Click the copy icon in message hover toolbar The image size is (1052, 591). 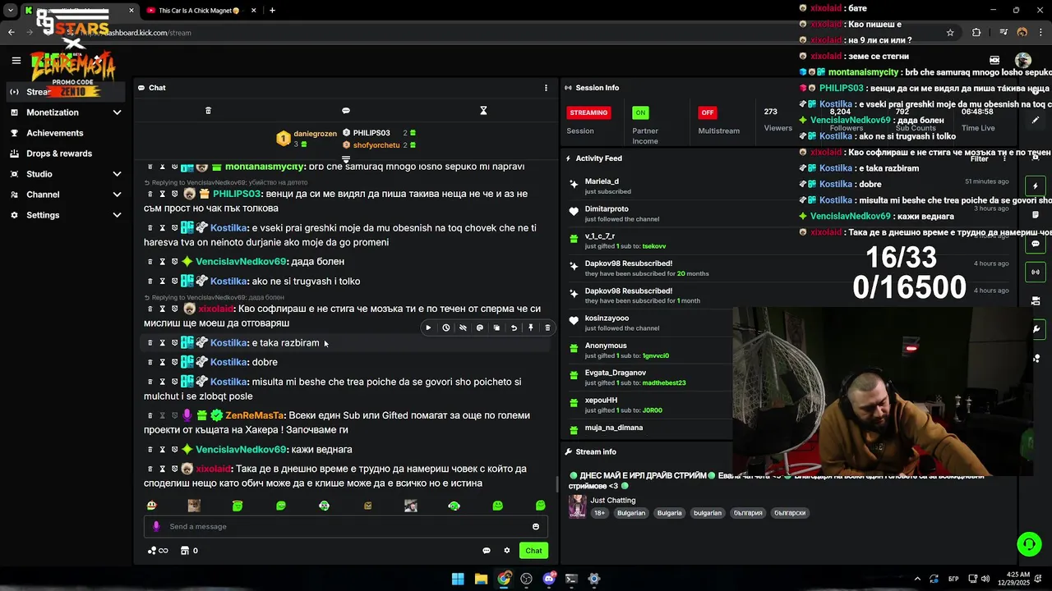(x=496, y=328)
